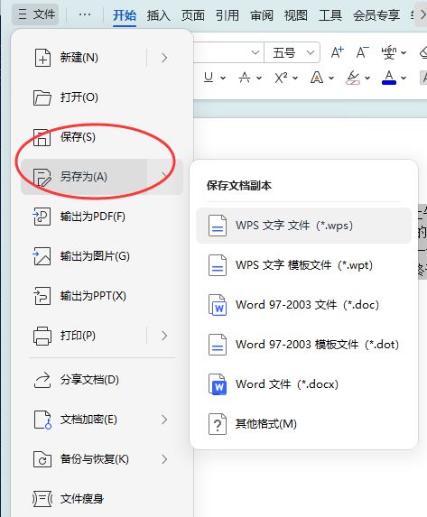This screenshot has width=427, height=517.
Task: Open the strikethrough dropdown arrow
Action: (259, 78)
